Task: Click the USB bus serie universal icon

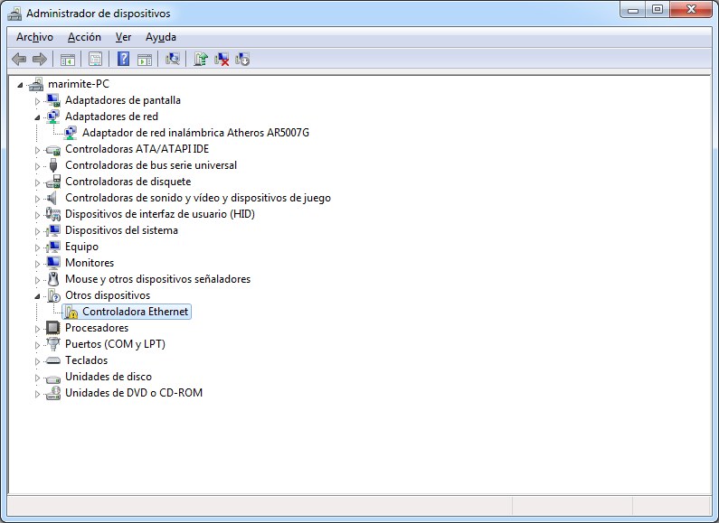Action: tap(53, 165)
